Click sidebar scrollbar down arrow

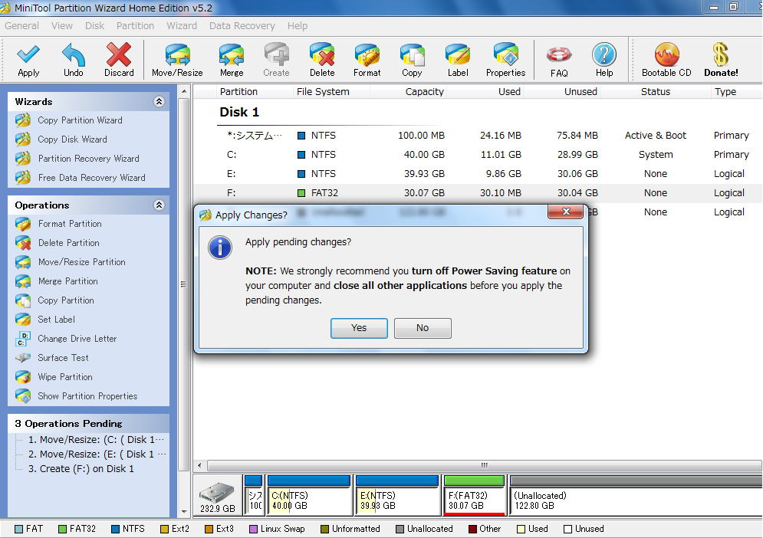click(x=184, y=512)
